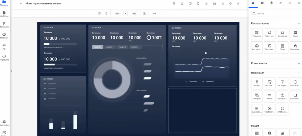The height and width of the screenshot is (136, 302).
Task: Select the РАЗДЕЛ 4 tab on canvas
Action: [134, 47]
